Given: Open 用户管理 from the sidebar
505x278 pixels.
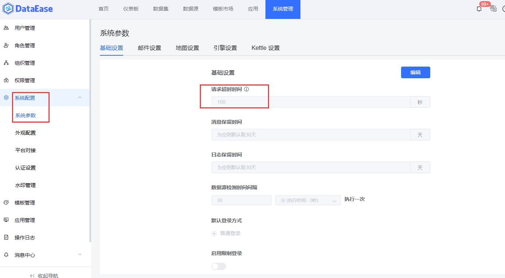Looking at the screenshot, I should pyautogui.click(x=24, y=28).
